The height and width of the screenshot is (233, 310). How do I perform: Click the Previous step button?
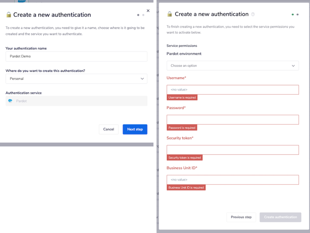(x=241, y=217)
